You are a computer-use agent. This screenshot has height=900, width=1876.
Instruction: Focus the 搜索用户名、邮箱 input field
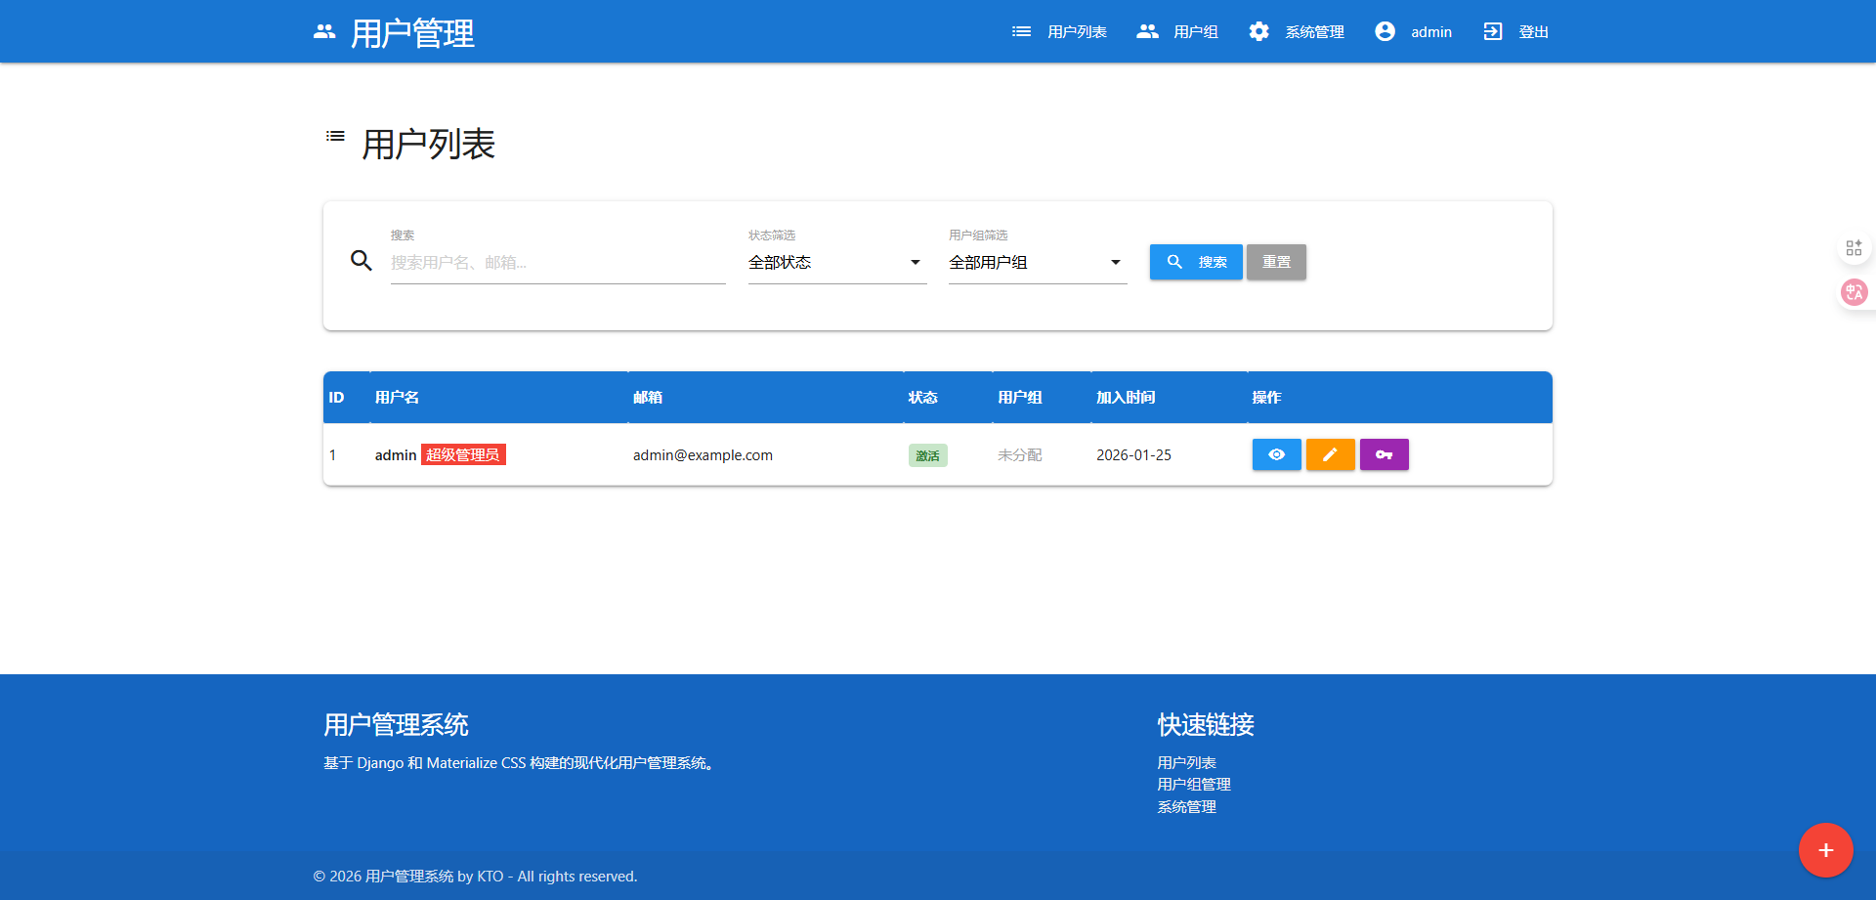pos(557,263)
